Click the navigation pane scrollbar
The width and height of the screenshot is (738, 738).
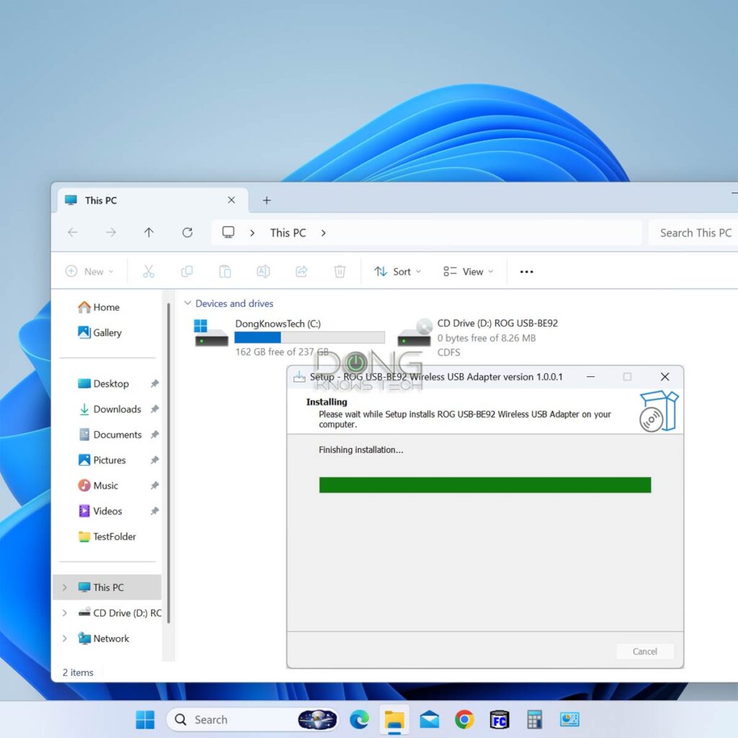point(169,463)
